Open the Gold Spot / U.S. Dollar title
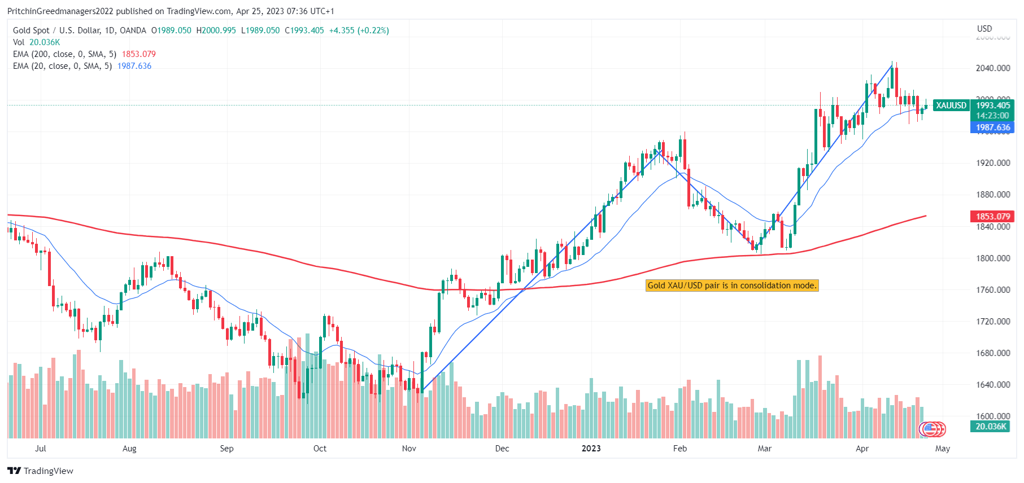1024x483 pixels. (80, 30)
